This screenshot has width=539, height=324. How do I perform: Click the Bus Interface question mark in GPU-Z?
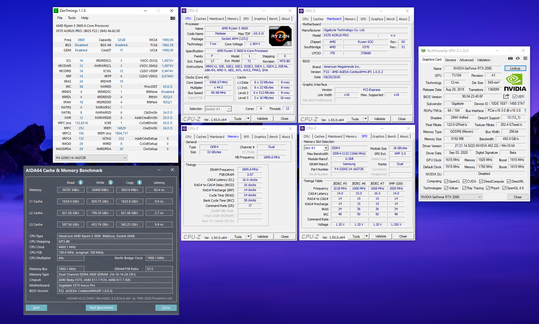[525, 111]
